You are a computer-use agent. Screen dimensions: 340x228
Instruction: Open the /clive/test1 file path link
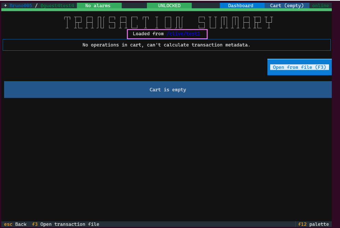pos(183,34)
